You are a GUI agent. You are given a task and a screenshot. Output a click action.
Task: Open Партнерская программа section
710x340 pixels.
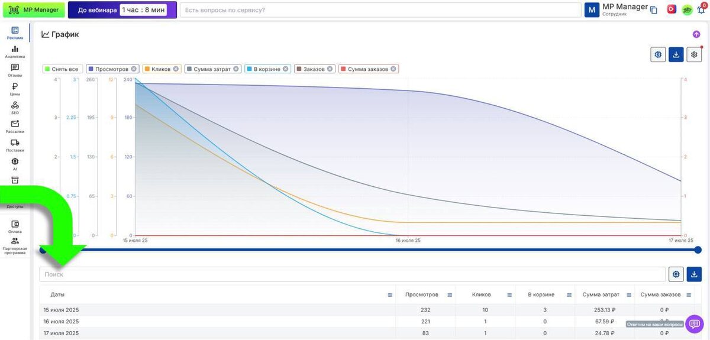click(x=15, y=245)
